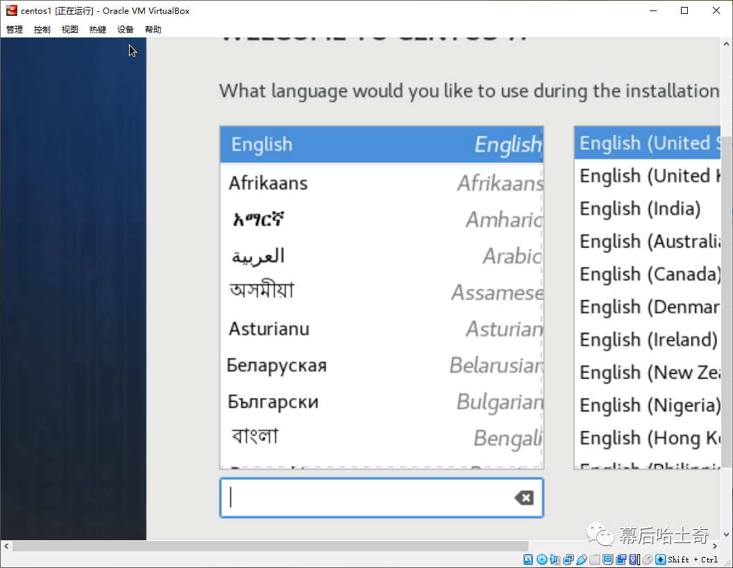Click the audio status icon

pyautogui.click(x=555, y=559)
